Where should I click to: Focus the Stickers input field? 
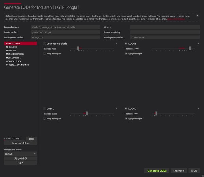tap(165, 27)
